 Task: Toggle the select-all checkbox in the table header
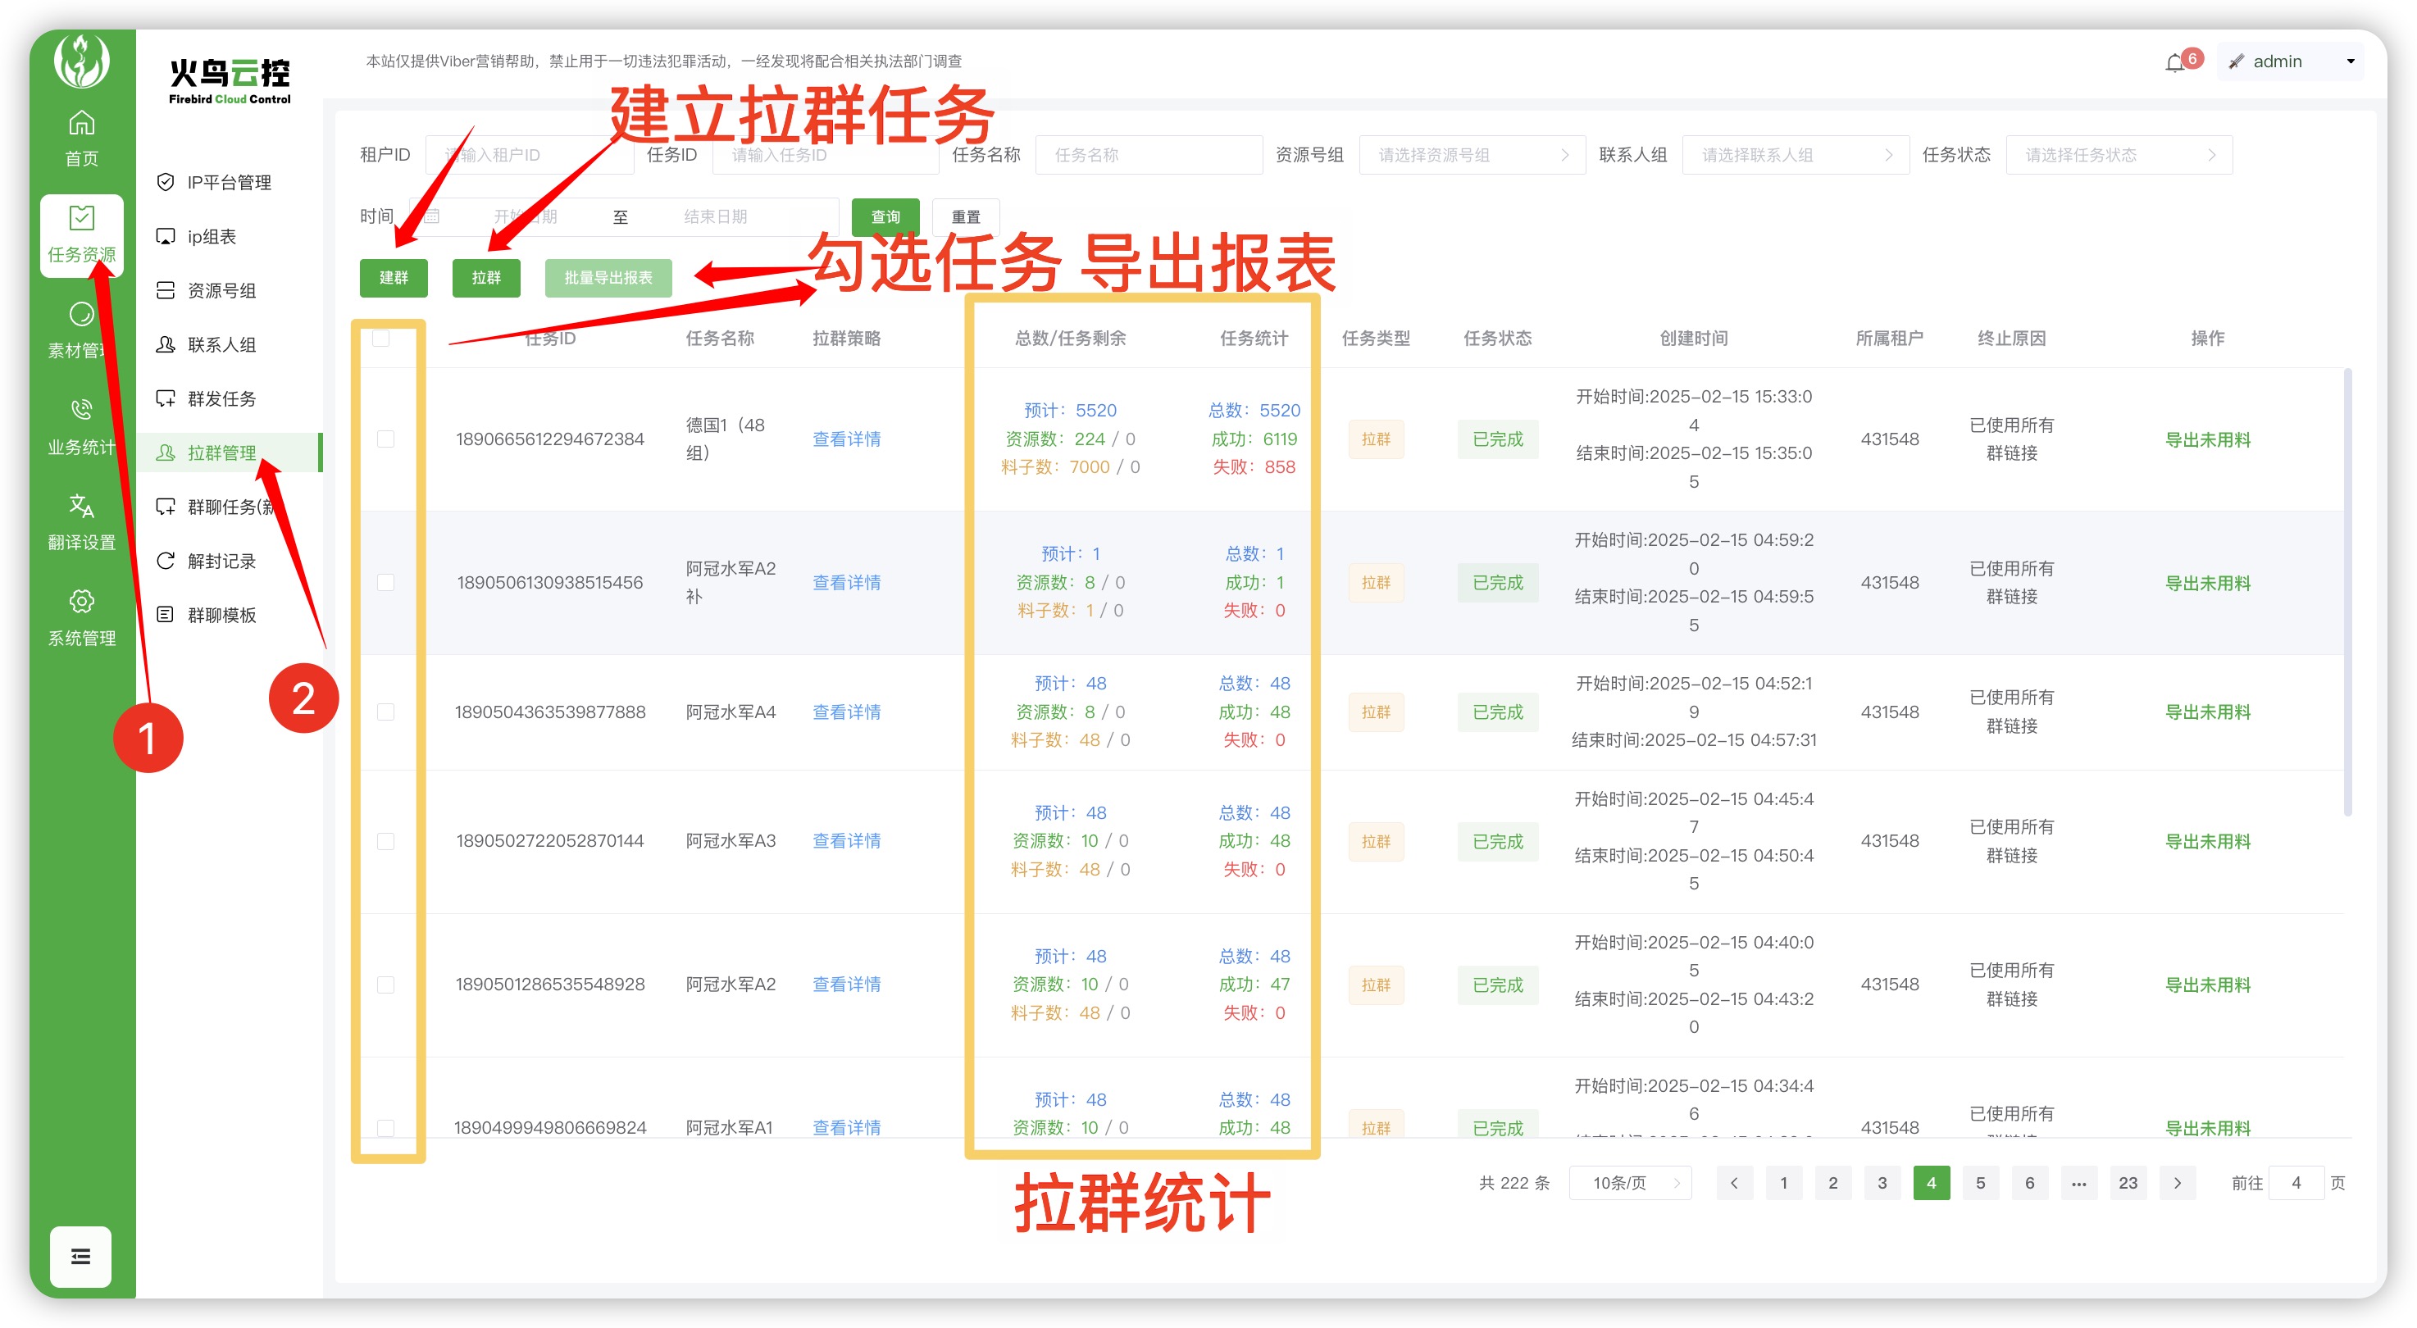click(x=381, y=338)
